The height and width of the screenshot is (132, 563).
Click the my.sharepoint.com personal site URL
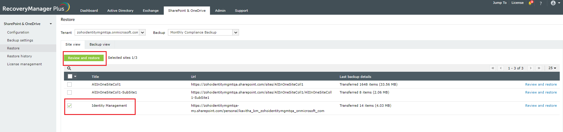(258, 108)
